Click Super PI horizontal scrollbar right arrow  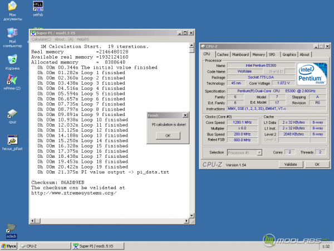pos(186,221)
